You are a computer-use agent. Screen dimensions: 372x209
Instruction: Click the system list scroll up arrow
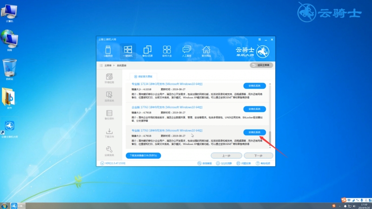click(x=270, y=84)
